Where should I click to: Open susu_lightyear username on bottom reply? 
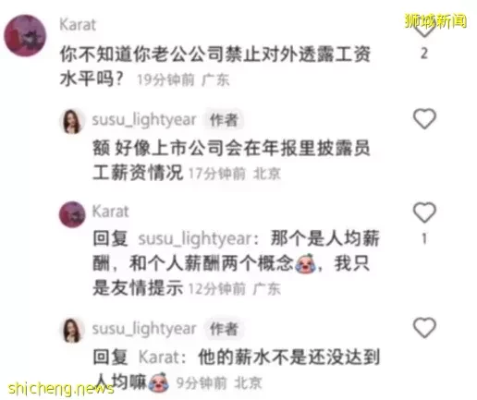(x=144, y=329)
